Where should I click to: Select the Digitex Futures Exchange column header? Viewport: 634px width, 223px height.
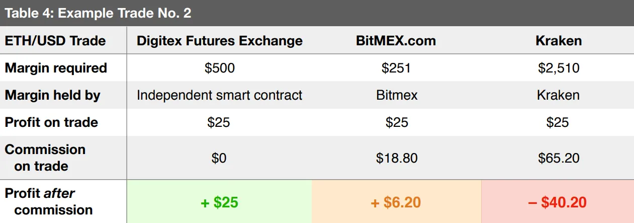click(x=220, y=41)
